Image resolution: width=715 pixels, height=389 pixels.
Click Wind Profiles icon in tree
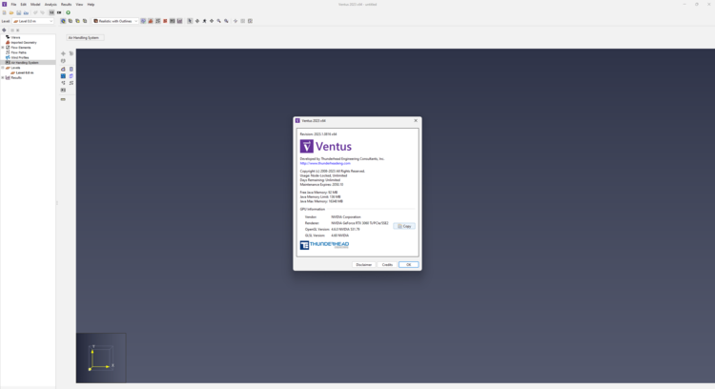click(x=8, y=57)
